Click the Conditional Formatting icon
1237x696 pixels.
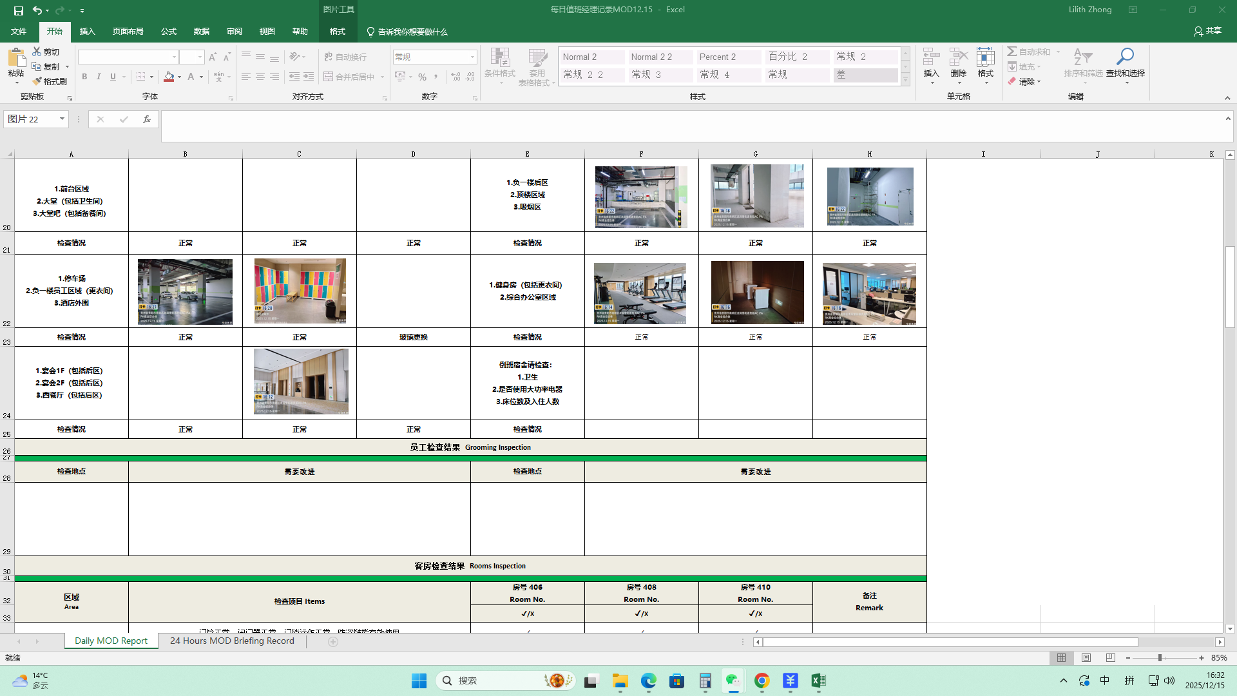499,57
